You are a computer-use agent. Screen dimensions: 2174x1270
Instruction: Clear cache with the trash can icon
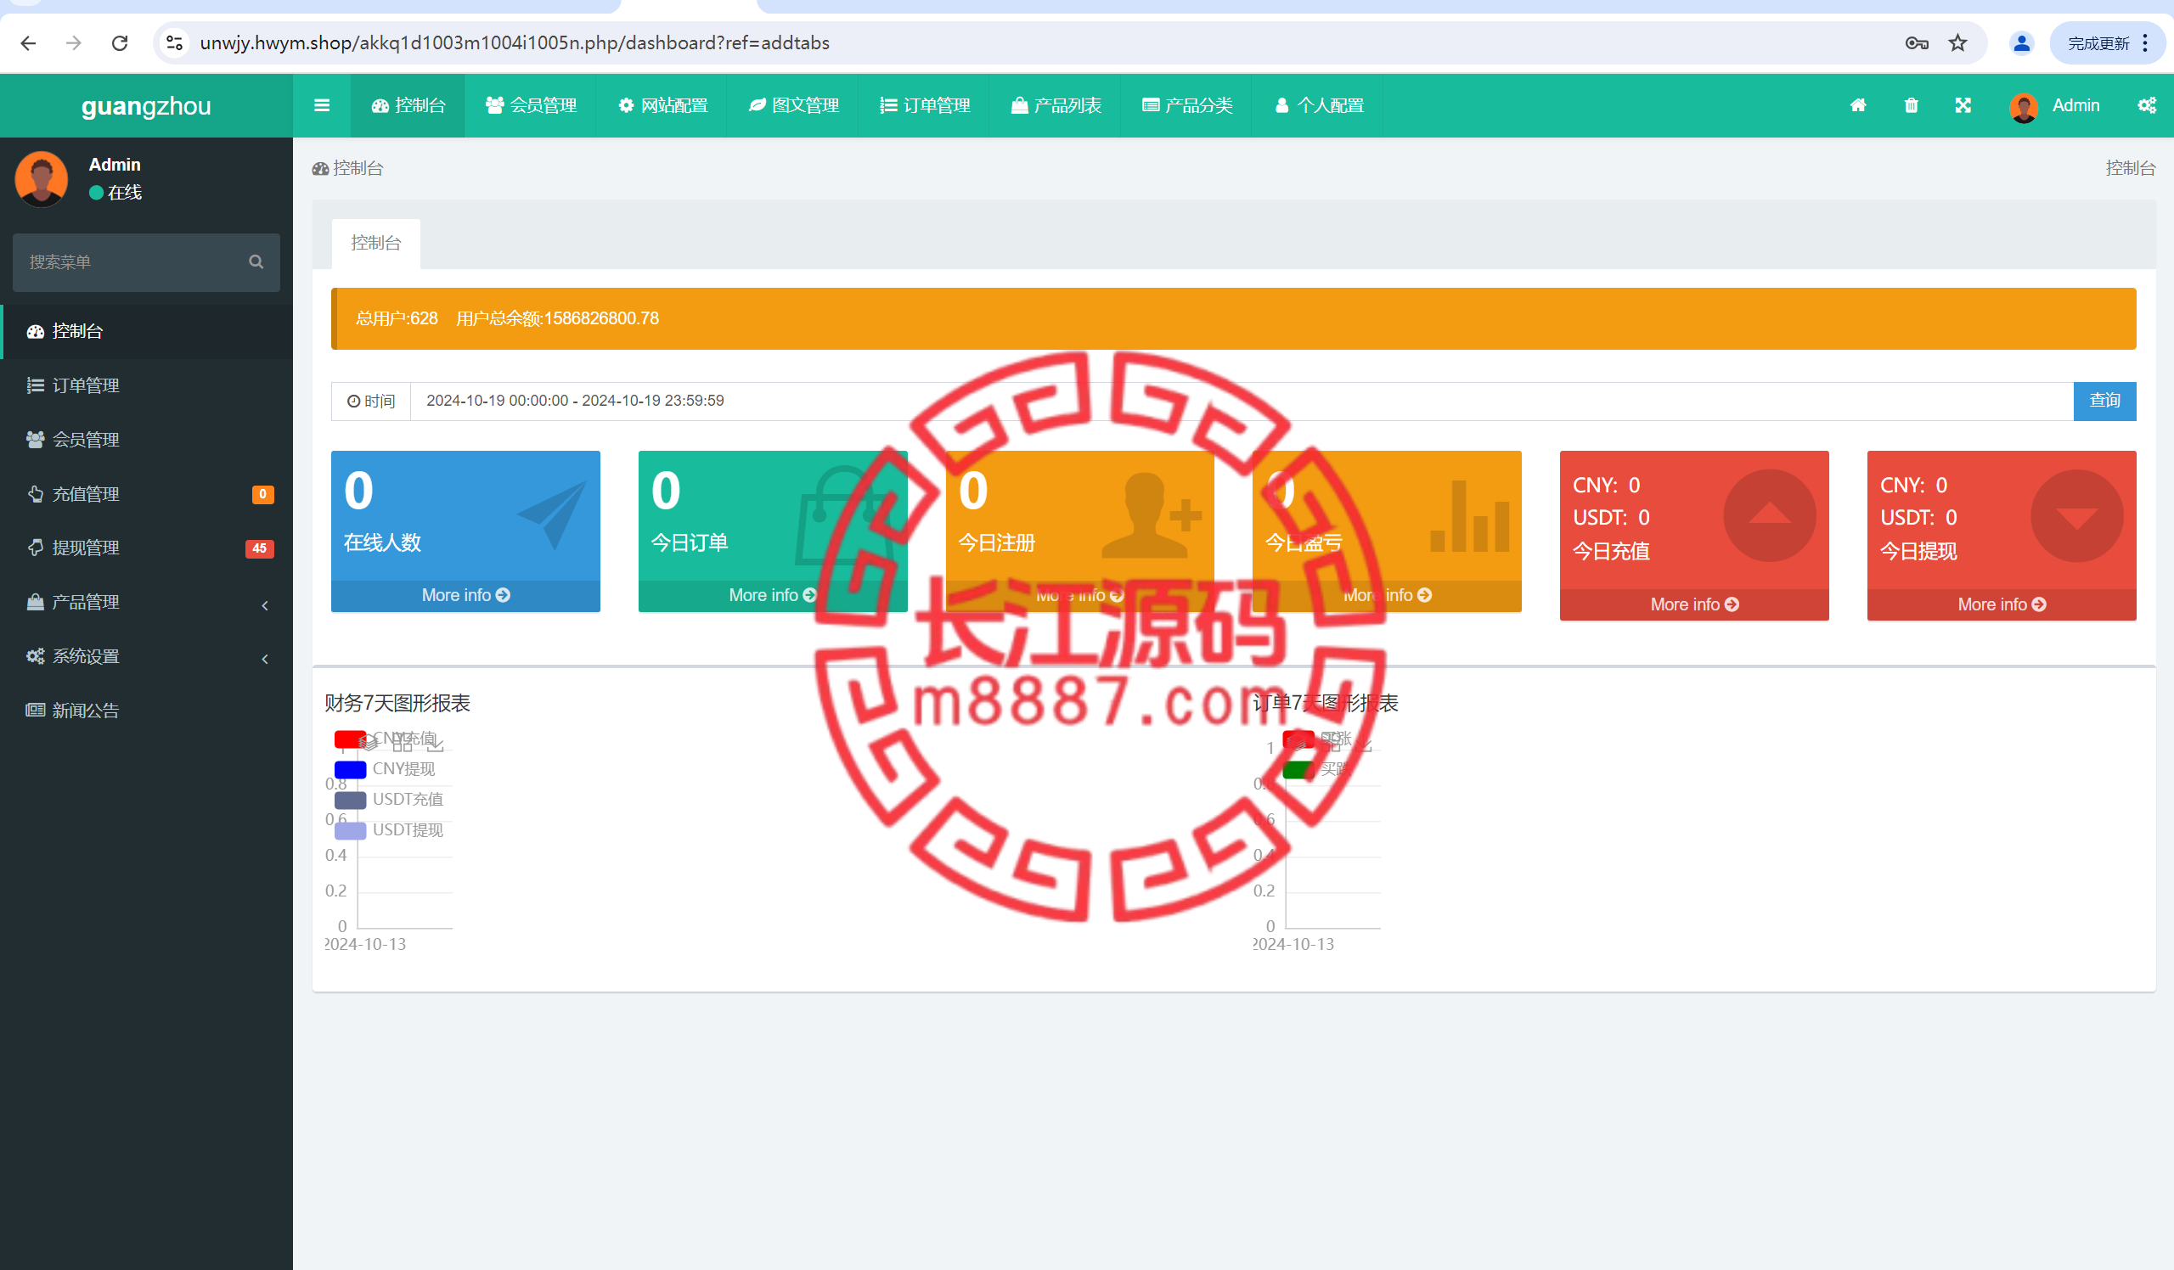point(1912,105)
